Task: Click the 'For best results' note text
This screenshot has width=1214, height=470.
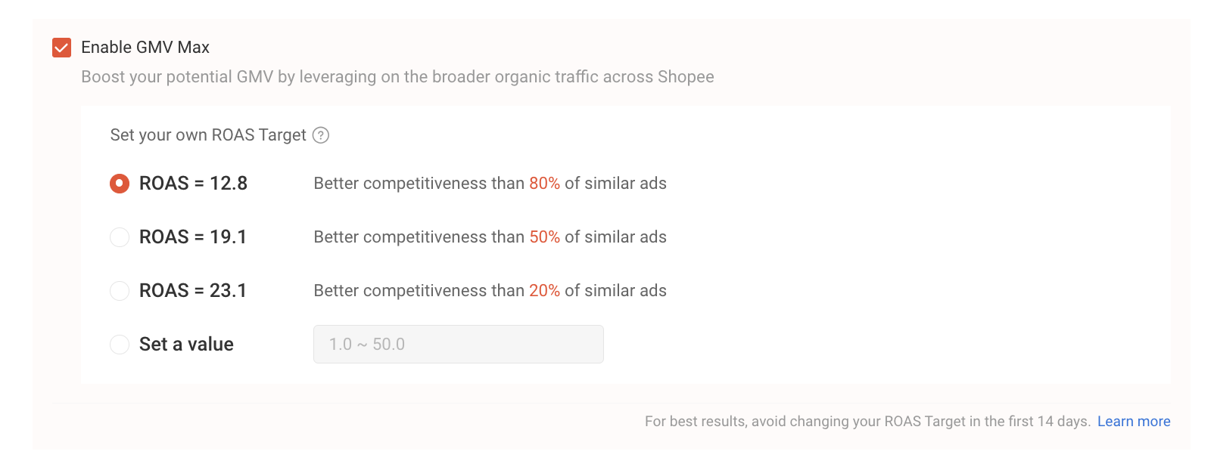Action: pyautogui.click(x=867, y=422)
